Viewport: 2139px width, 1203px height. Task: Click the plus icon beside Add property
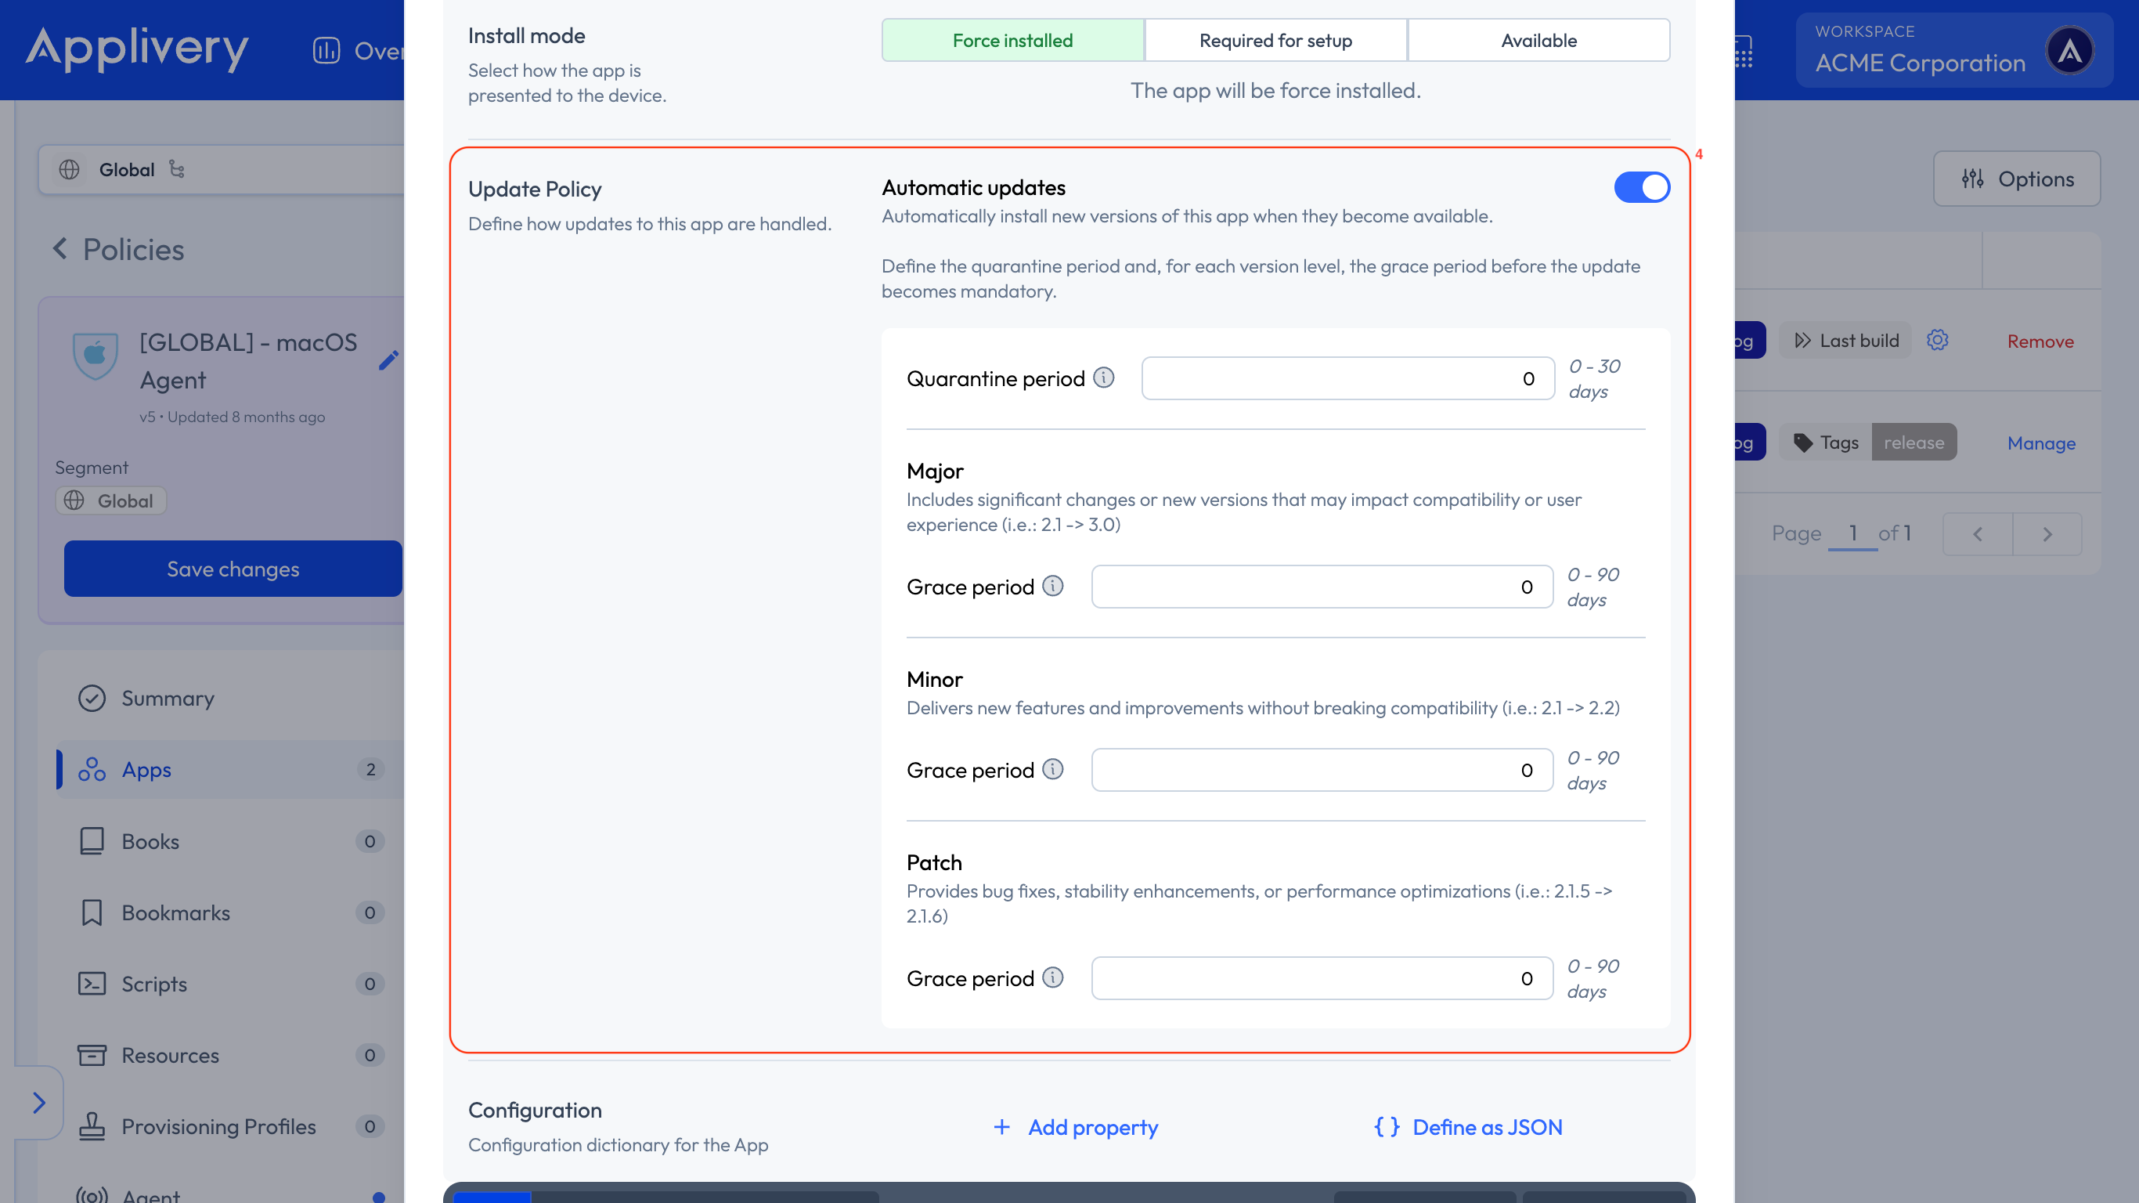click(1002, 1127)
